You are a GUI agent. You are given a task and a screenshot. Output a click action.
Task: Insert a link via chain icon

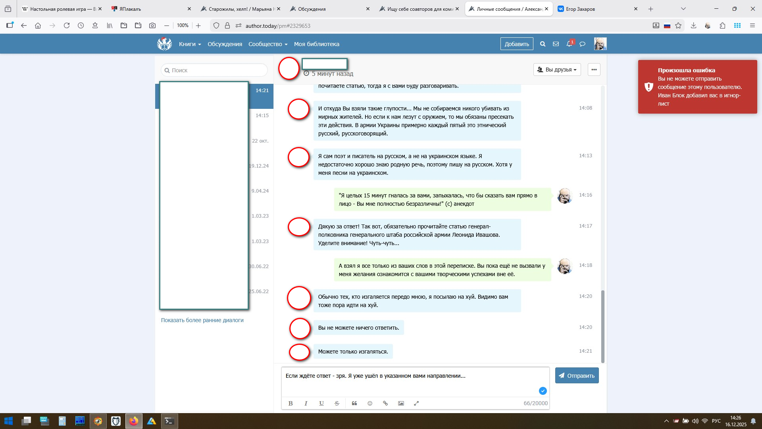385,403
